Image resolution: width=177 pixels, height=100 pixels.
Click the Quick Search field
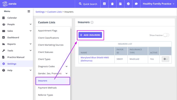[88, 4]
